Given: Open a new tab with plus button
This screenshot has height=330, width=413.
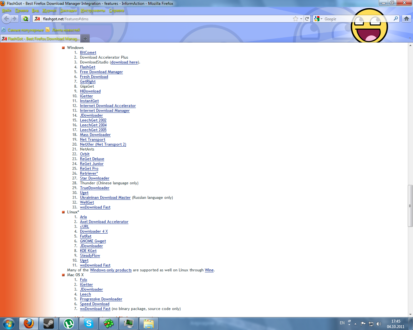Looking at the screenshot, I should tap(85, 39).
